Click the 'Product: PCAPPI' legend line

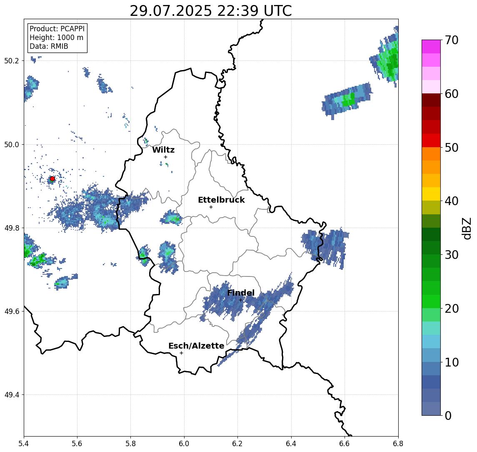(x=57, y=29)
